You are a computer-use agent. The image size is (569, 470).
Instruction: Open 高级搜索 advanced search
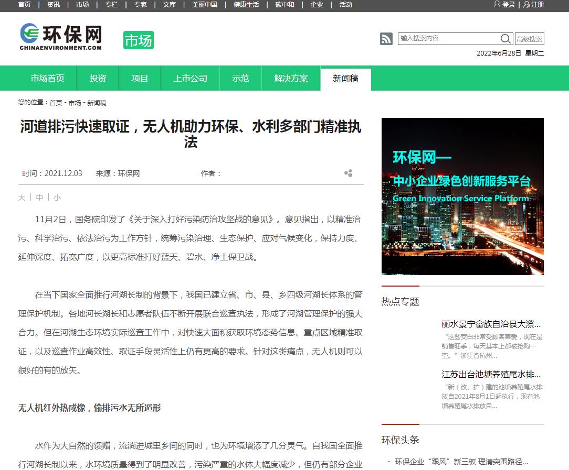coord(530,39)
